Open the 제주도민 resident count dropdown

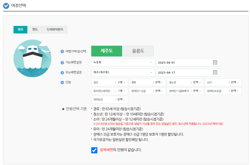[x=110, y=100]
